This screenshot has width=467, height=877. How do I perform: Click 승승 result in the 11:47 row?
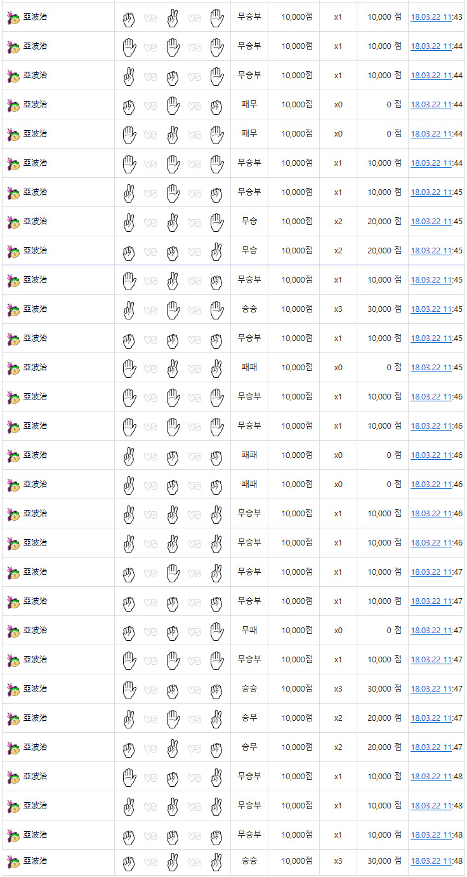pyautogui.click(x=249, y=688)
